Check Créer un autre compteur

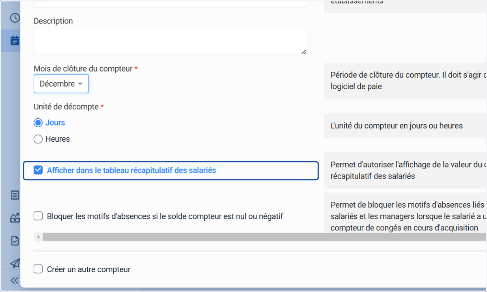[x=38, y=269]
